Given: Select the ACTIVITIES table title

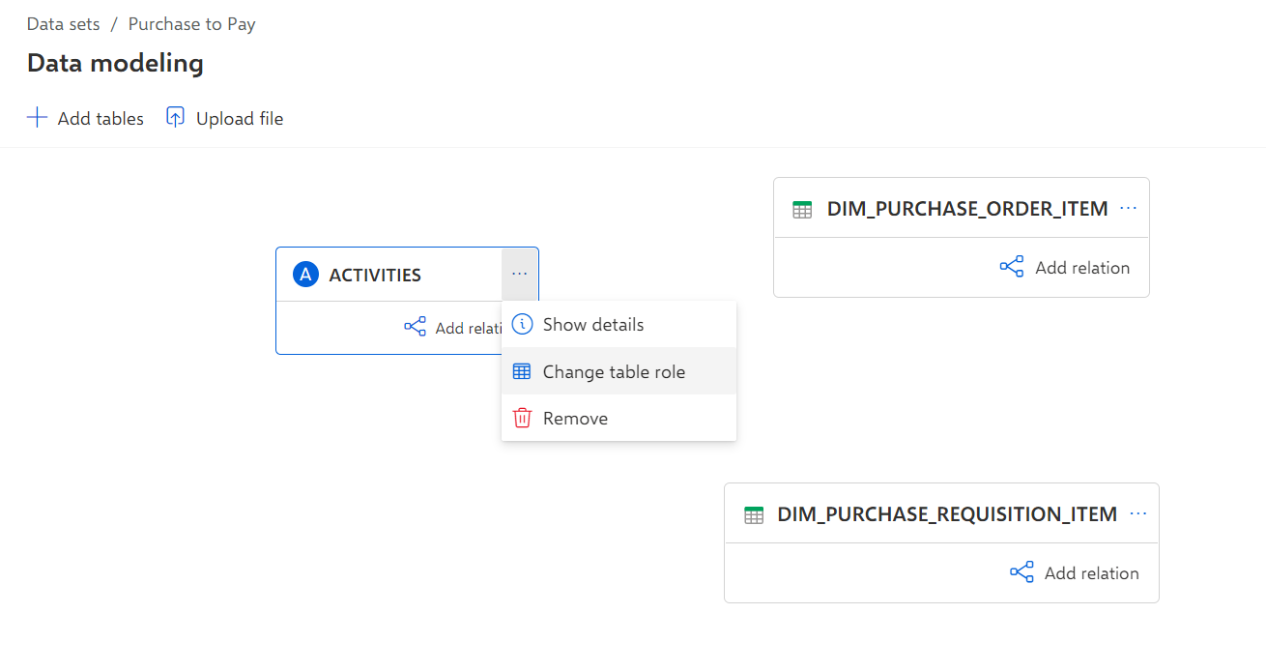Looking at the screenshot, I should pyautogui.click(x=375, y=275).
